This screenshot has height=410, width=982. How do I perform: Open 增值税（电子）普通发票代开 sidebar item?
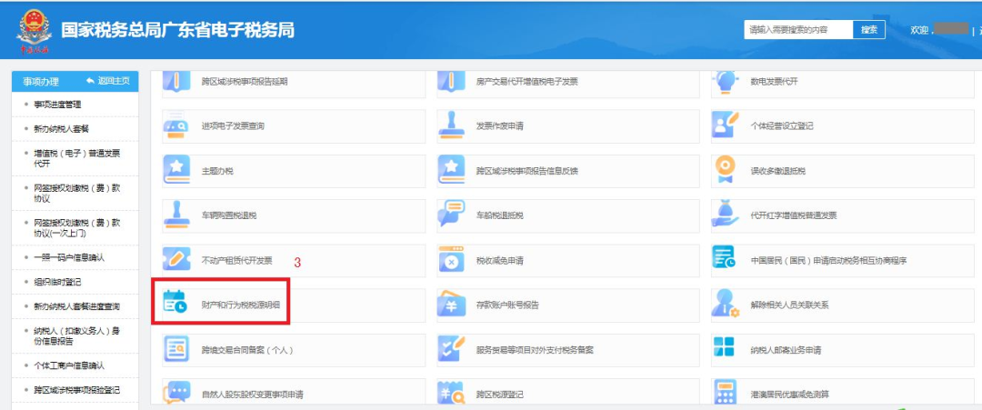[x=75, y=158]
